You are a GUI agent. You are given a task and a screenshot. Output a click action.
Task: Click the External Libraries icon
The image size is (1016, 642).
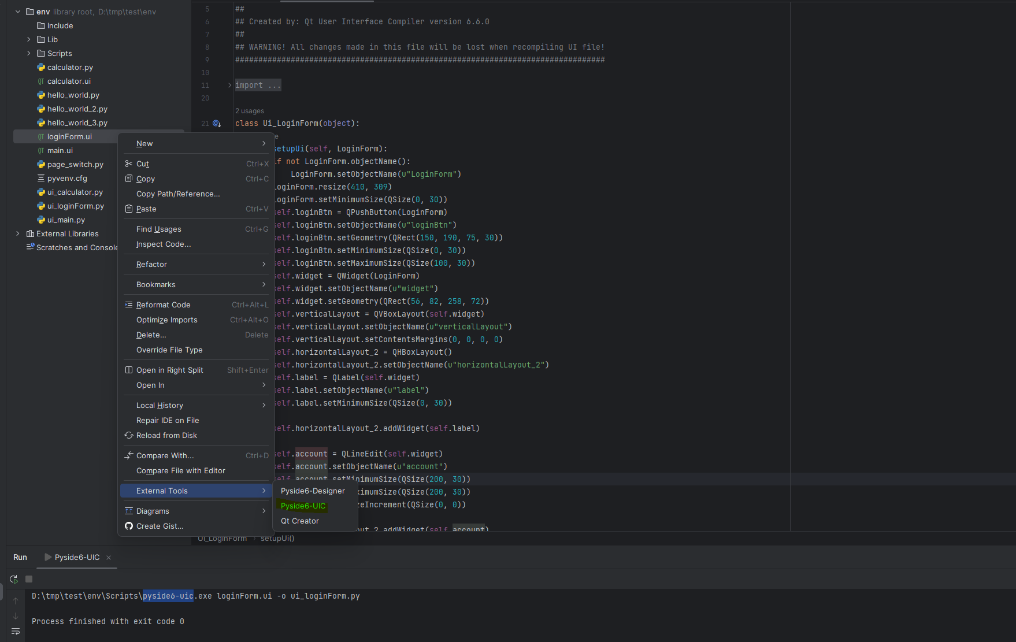click(x=30, y=234)
